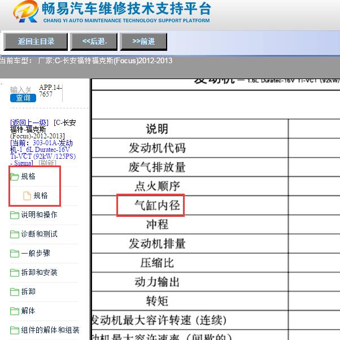Go back with the <<后退 button
340x340 pixels.
pos(94,42)
